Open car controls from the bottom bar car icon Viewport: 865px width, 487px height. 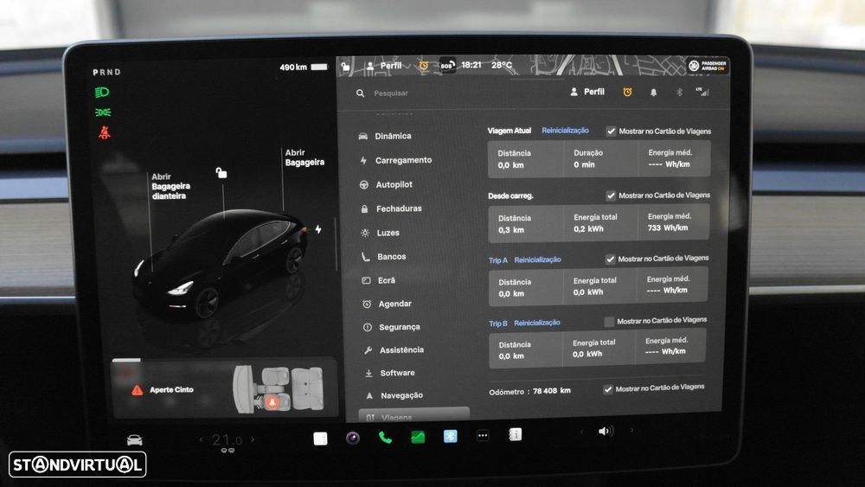tap(135, 440)
